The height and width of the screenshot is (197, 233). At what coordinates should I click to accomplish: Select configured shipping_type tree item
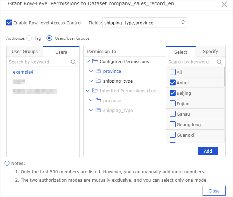click(x=118, y=81)
